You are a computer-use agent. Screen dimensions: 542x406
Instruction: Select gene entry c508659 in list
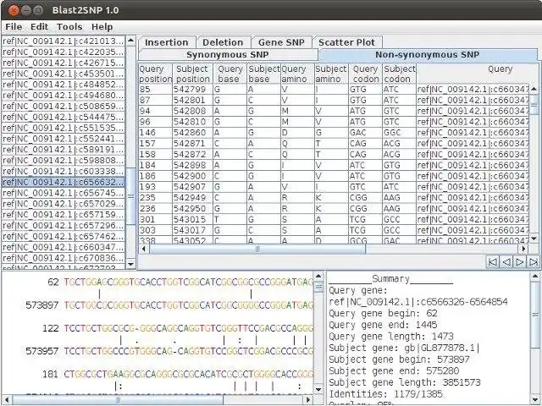tap(63, 106)
